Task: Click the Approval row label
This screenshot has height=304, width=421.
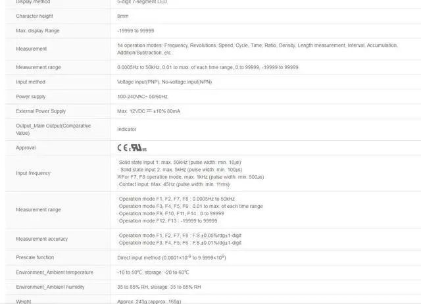Action: click(x=26, y=147)
